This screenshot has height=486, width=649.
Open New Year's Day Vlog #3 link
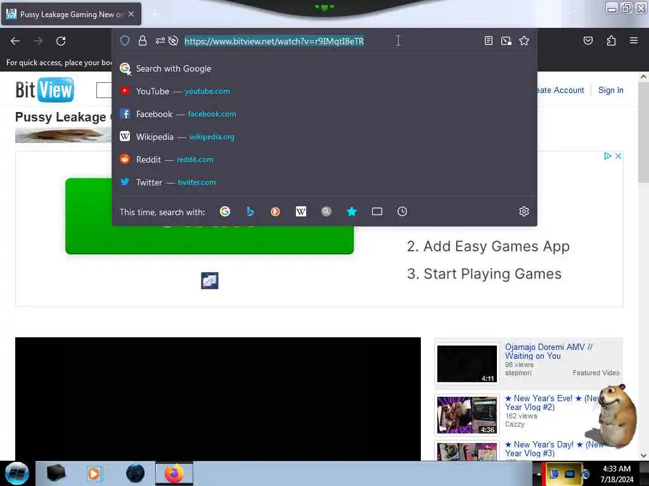click(554, 449)
